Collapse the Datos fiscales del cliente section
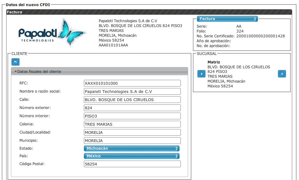This screenshot has height=180, width=299. [x=100, y=71]
